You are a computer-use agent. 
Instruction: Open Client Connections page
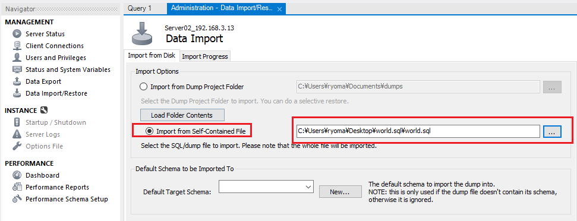[x=55, y=46]
